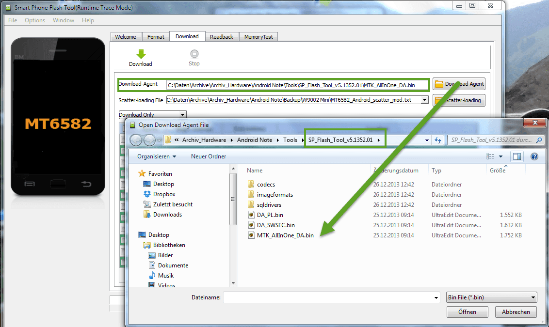Open the Window menu
The image size is (549, 327).
point(64,20)
